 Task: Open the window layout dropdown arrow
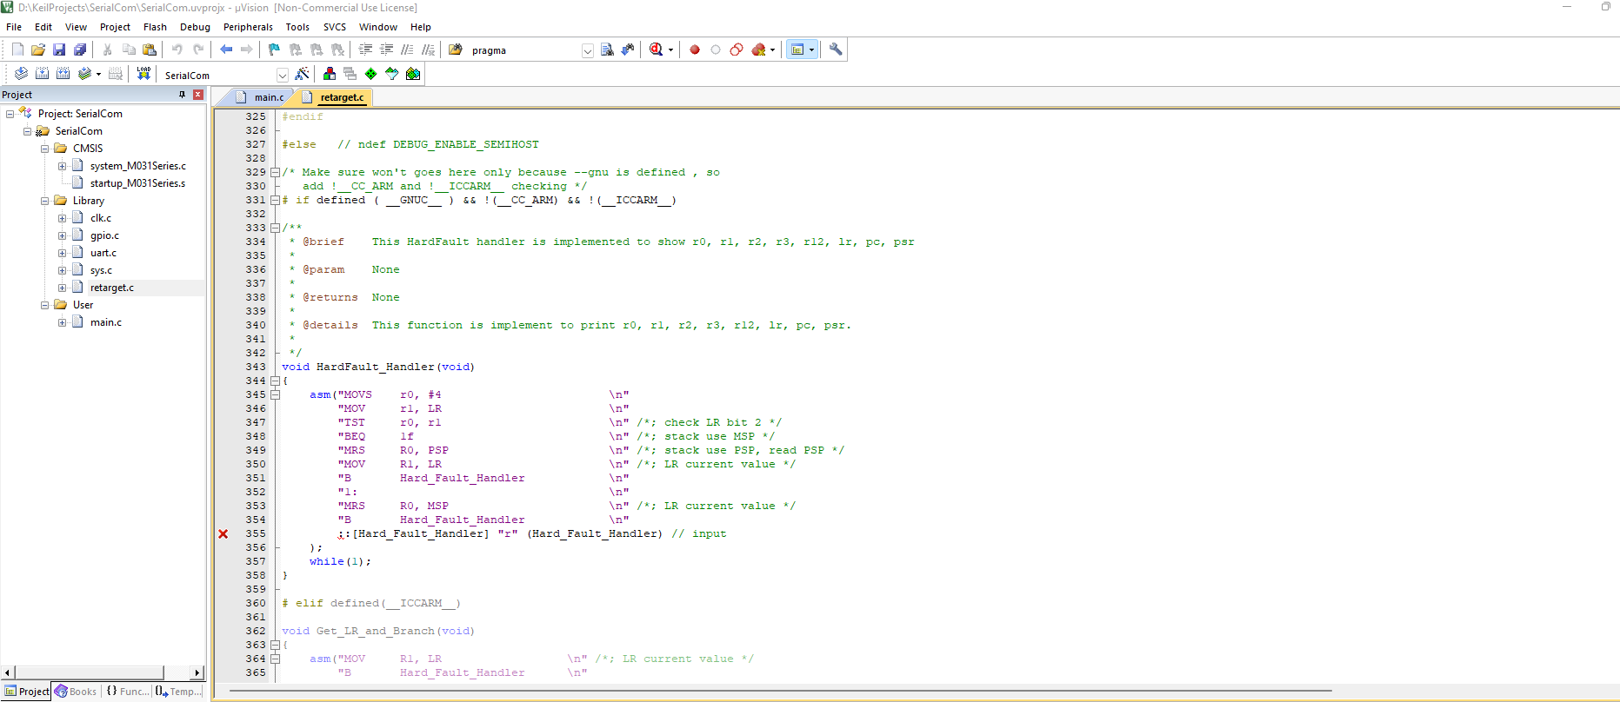tap(811, 50)
